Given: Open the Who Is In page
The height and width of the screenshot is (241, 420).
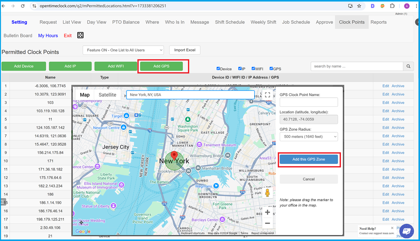Looking at the screenshot, I should (x=175, y=22).
